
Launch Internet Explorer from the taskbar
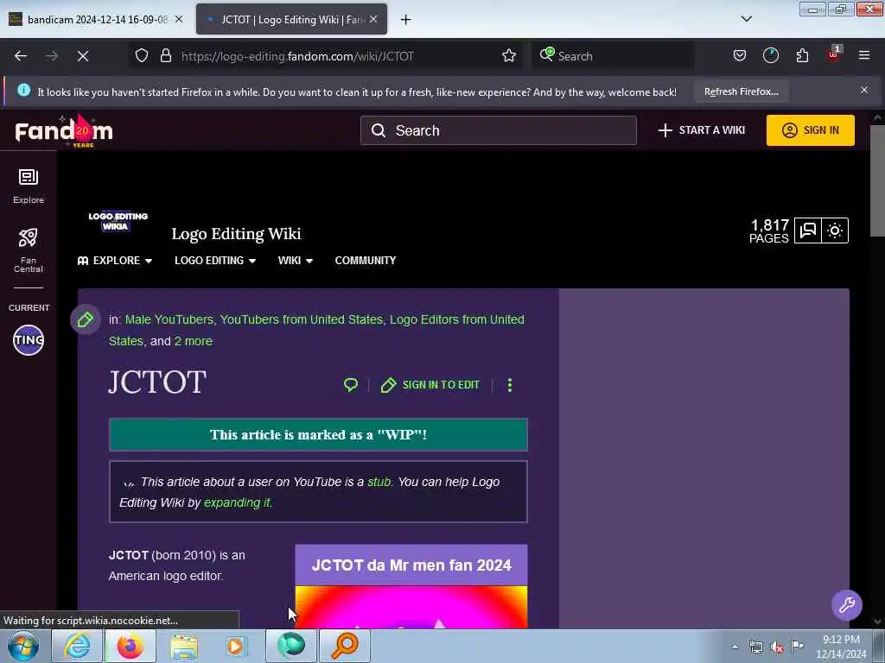click(x=77, y=646)
